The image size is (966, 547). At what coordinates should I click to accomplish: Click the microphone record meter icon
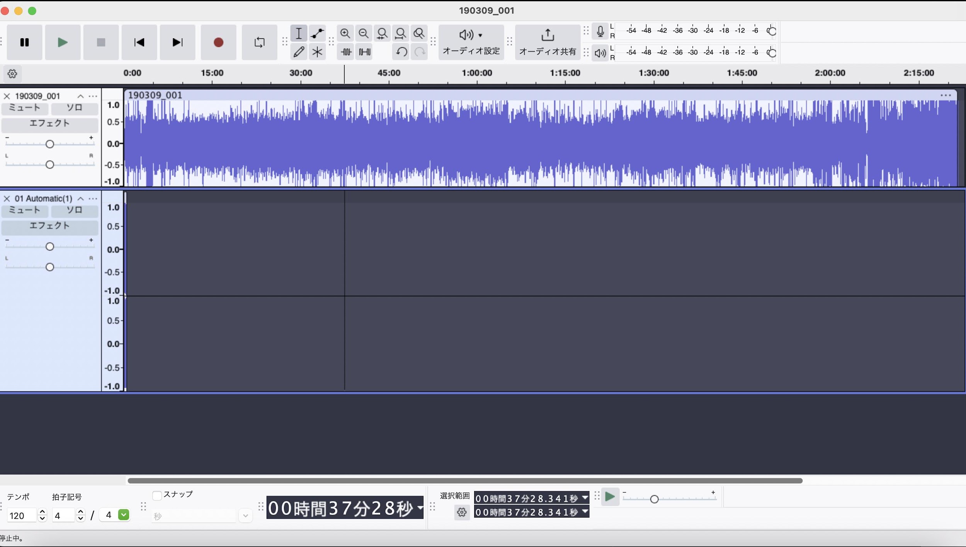(600, 31)
